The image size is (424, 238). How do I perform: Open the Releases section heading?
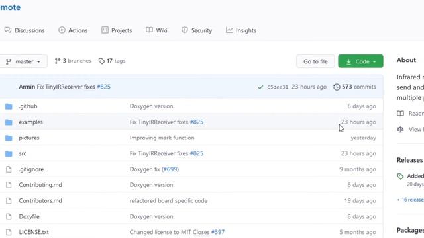coord(409,160)
